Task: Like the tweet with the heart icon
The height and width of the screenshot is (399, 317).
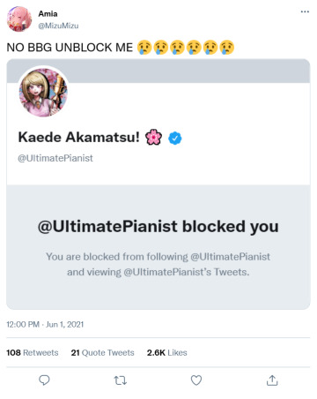Action: (x=196, y=380)
